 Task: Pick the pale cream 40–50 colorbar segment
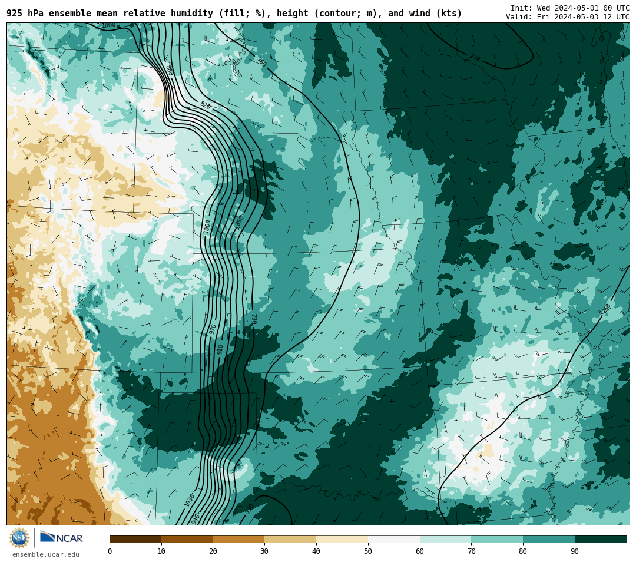pos(342,540)
